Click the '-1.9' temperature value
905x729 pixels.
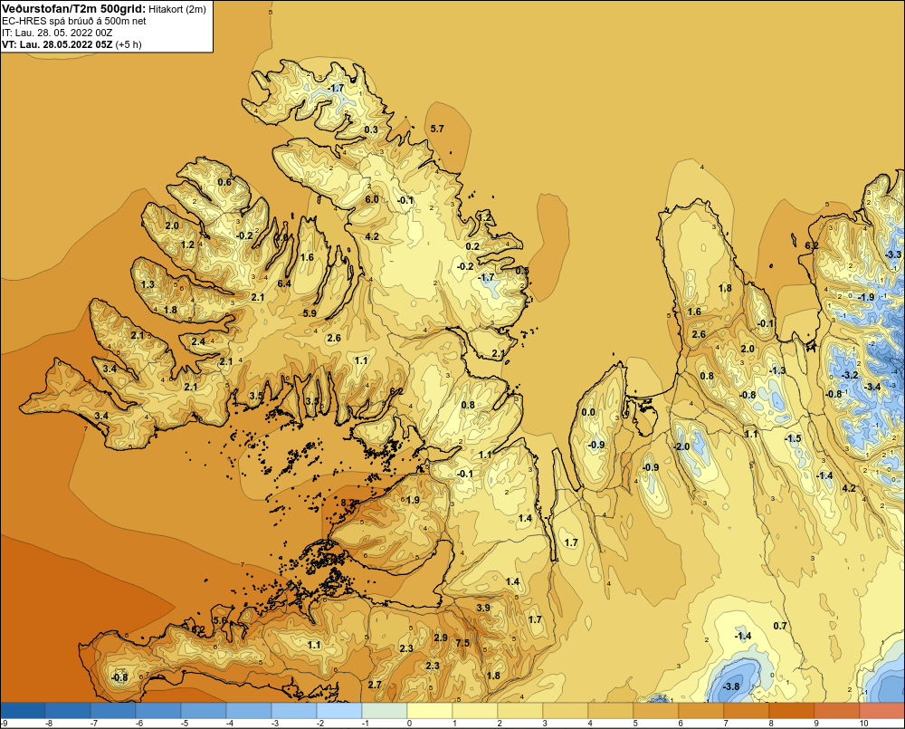tap(866, 298)
